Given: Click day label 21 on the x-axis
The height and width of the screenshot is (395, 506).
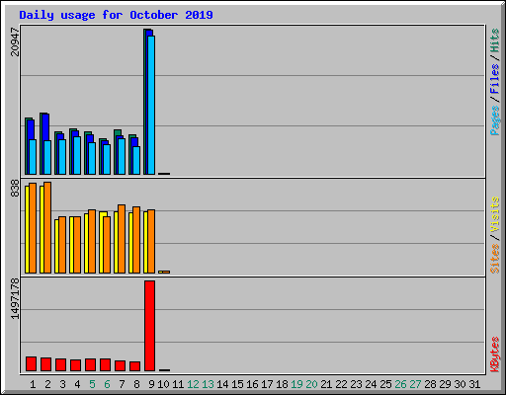Looking at the screenshot, I should (x=326, y=384).
